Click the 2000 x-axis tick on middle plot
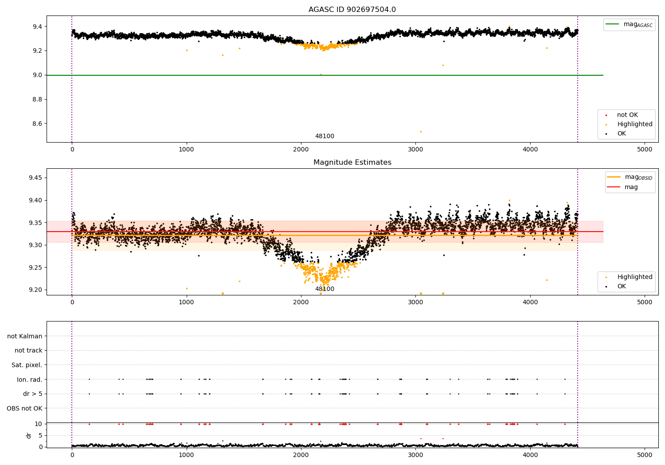The image size is (665, 465). pyautogui.click(x=301, y=302)
